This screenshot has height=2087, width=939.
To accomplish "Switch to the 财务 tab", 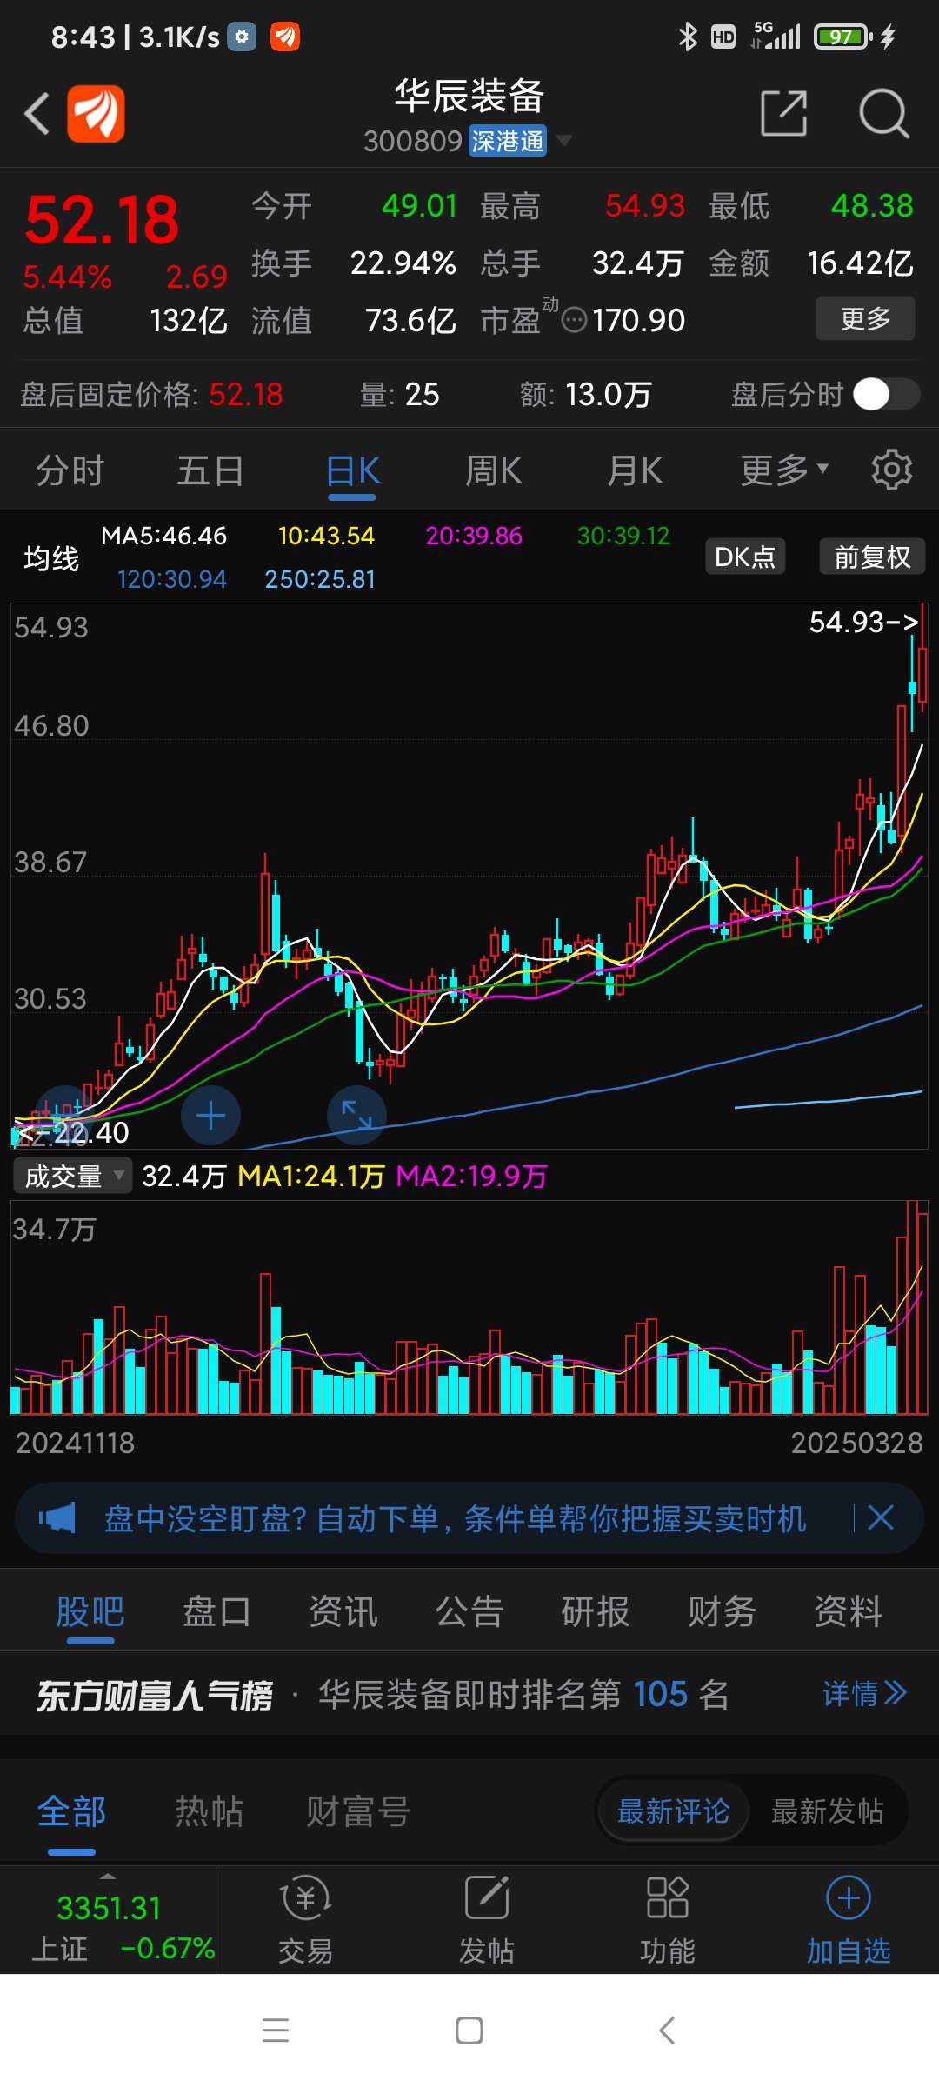I will click(723, 1611).
